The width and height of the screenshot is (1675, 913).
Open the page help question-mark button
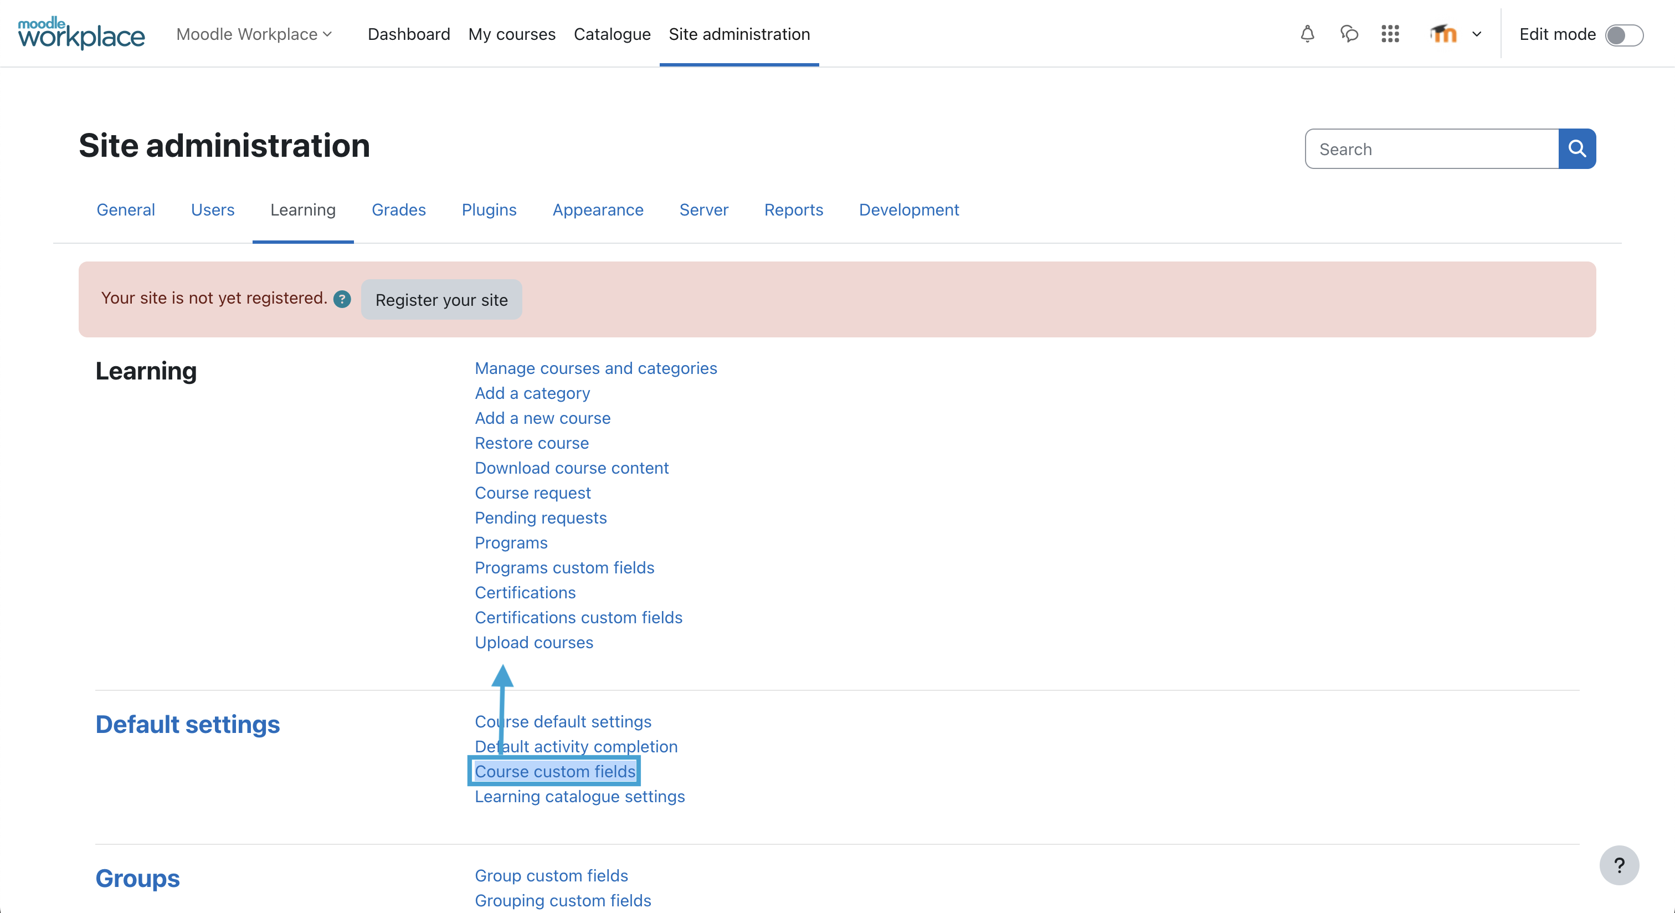[1619, 865]
